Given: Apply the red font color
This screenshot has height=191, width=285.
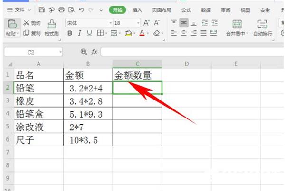Looking at the screenshot, I should [142, 33].
